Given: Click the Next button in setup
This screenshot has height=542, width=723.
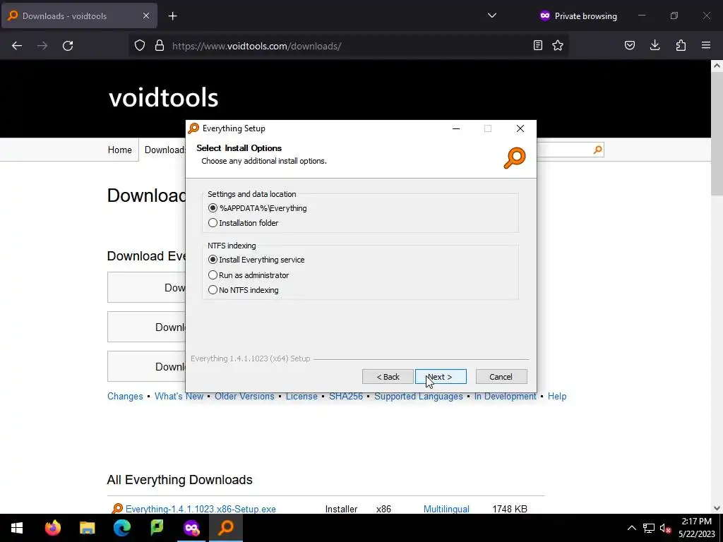Looking at the screenshot, I should click(441, 377).
